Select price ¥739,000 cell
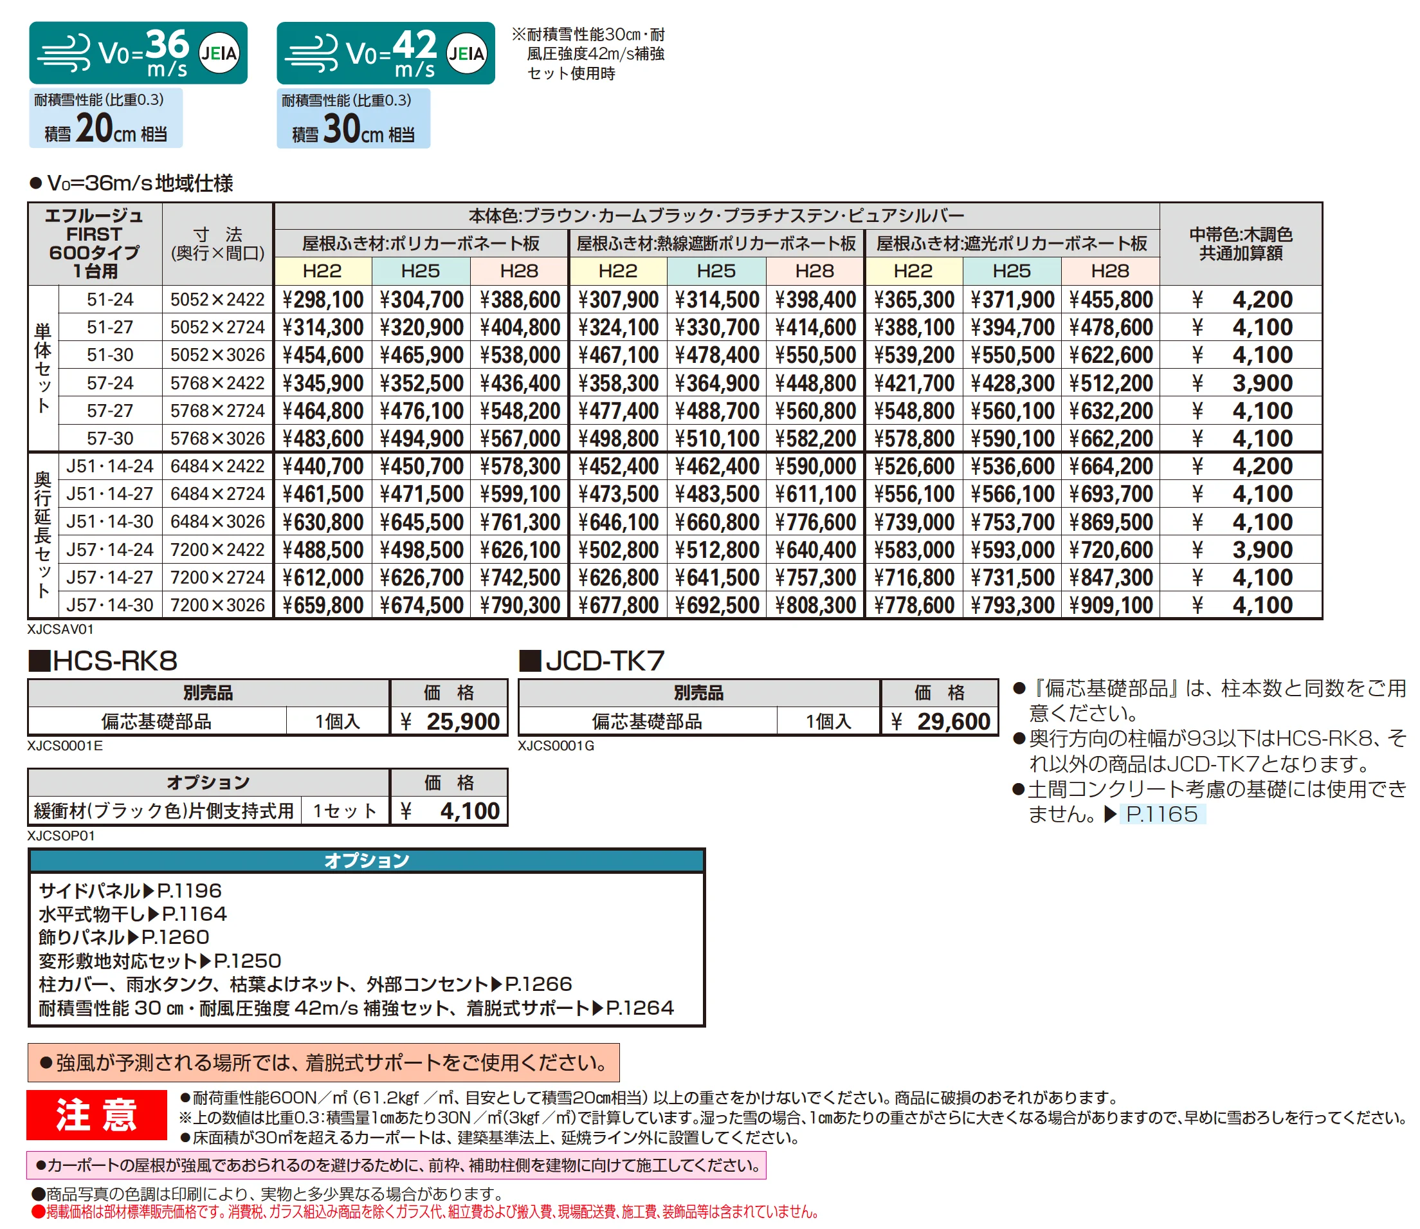 click(x=913, y=522)
